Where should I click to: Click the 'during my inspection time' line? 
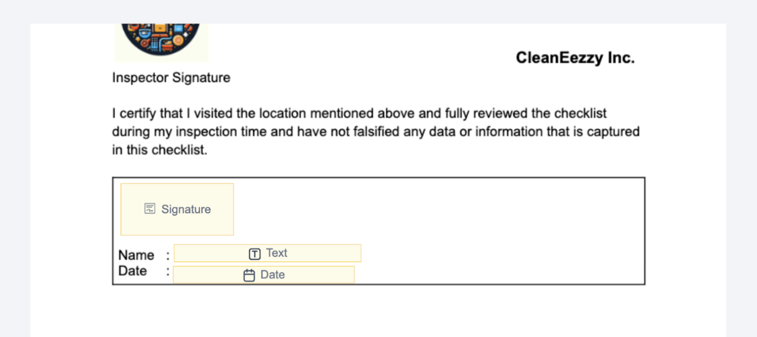(x=376, y=132)
